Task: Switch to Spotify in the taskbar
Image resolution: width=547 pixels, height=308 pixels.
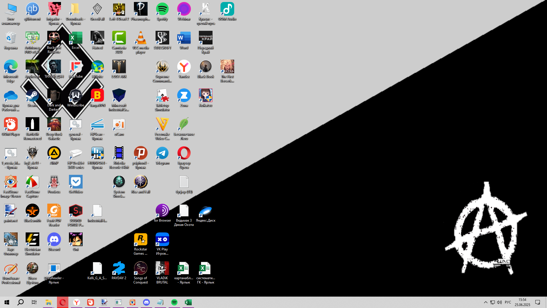Action: point(174,302)
